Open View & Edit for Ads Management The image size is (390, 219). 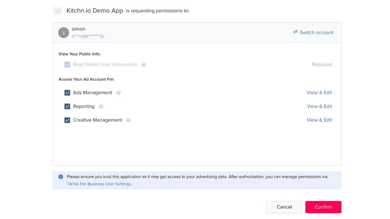319,92
